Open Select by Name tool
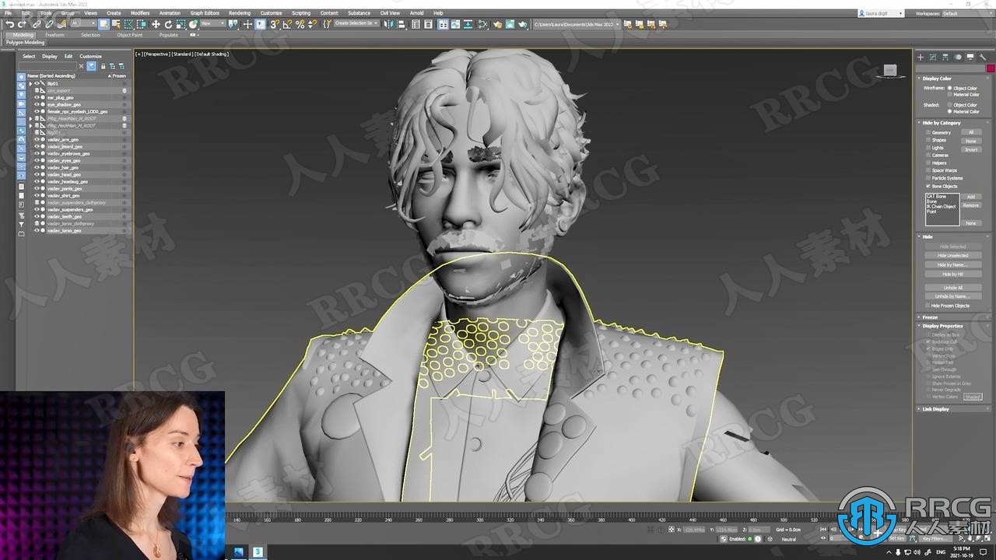996x560 pixels. coord(115,24)
